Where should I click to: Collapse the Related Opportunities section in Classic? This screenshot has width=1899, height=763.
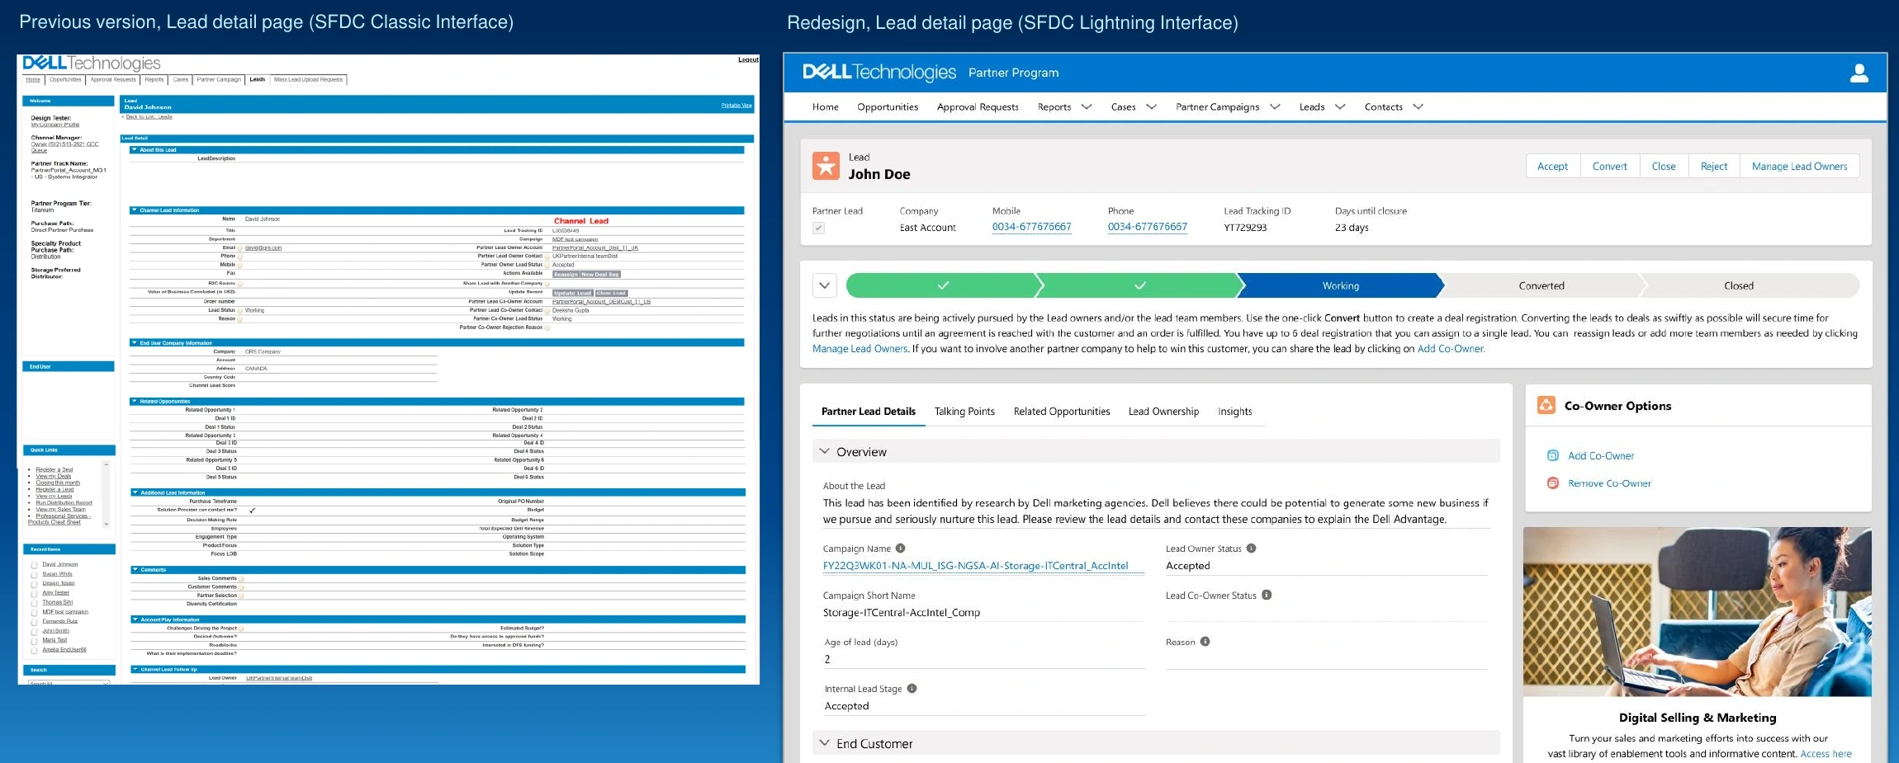pyautogui.click(x=135, y=402)
